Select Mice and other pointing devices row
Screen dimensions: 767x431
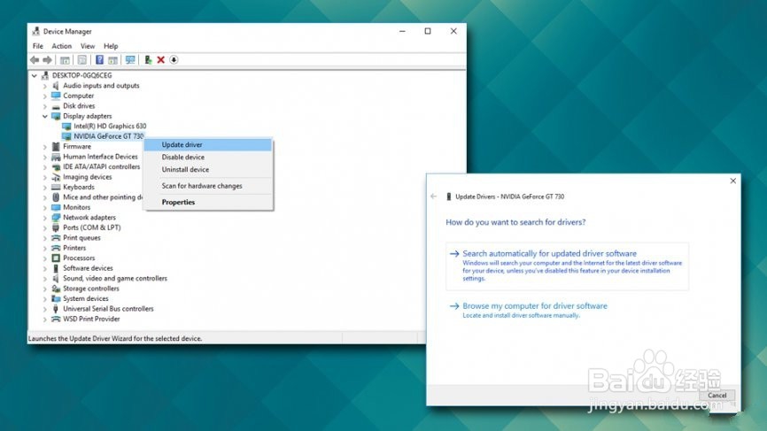coord(103,197)
